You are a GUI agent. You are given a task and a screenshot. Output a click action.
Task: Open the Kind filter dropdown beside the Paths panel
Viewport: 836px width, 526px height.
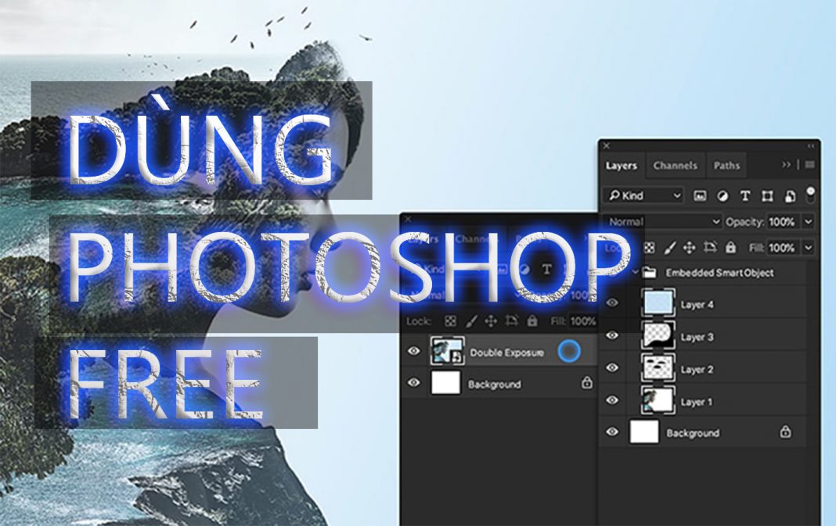[644, 195]
